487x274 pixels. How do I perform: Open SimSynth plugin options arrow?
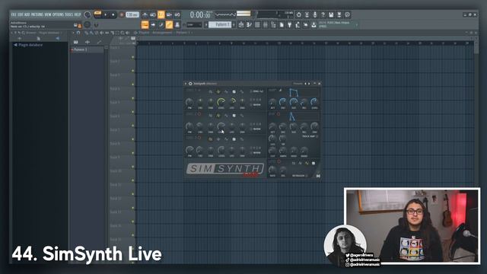(x=186, y=84)
